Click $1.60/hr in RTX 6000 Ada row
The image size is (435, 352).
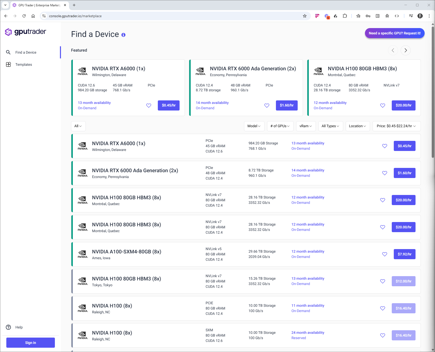(405, 173)
